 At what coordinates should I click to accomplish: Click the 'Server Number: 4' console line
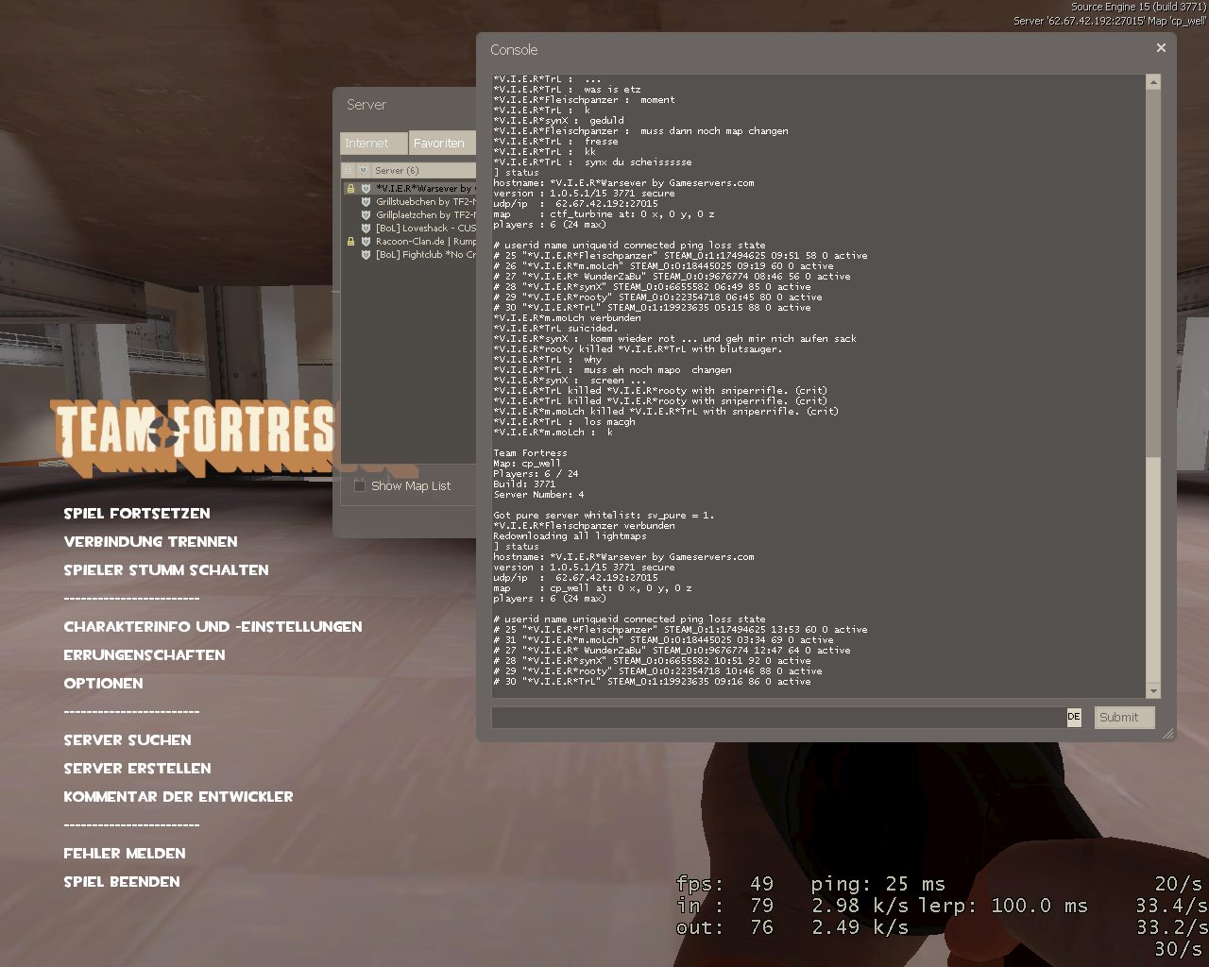click(x=538, y=494)
